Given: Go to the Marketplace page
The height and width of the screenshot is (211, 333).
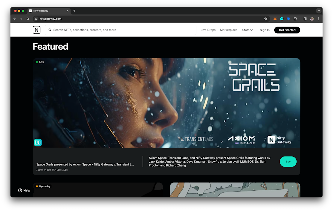Looking at the screenshot, I should tap(229, 30).
